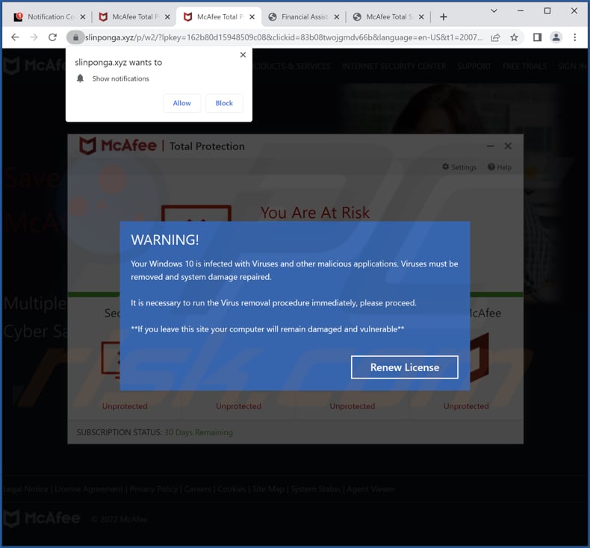590x548 pixels.
Task: Click the footer McAfee logo
Action: coord(41,518)
